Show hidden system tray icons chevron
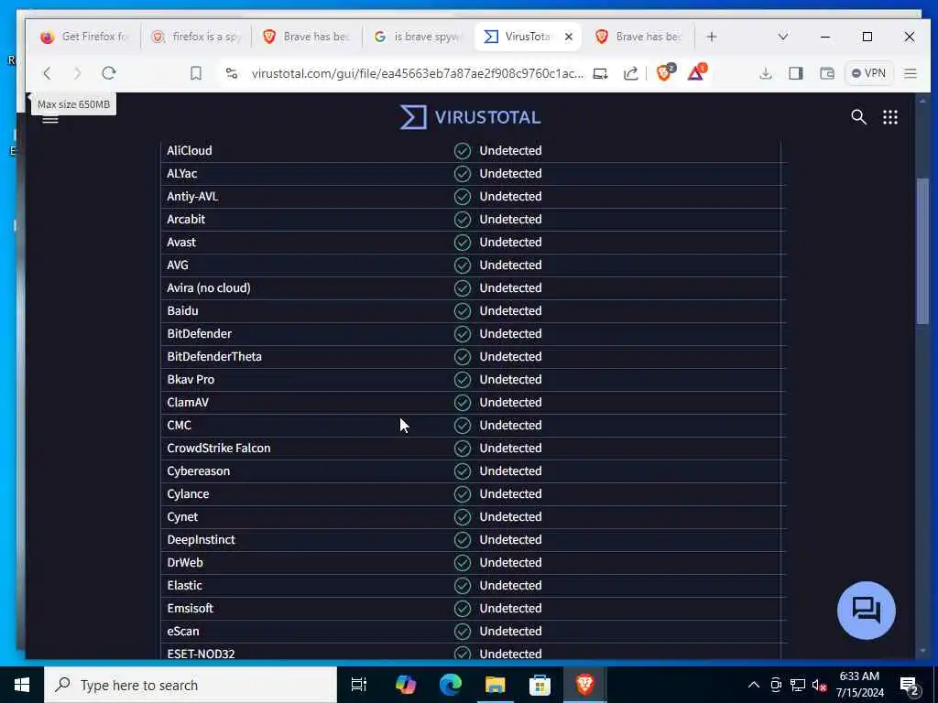Screen dimensions: 938x703 point(754,685)
